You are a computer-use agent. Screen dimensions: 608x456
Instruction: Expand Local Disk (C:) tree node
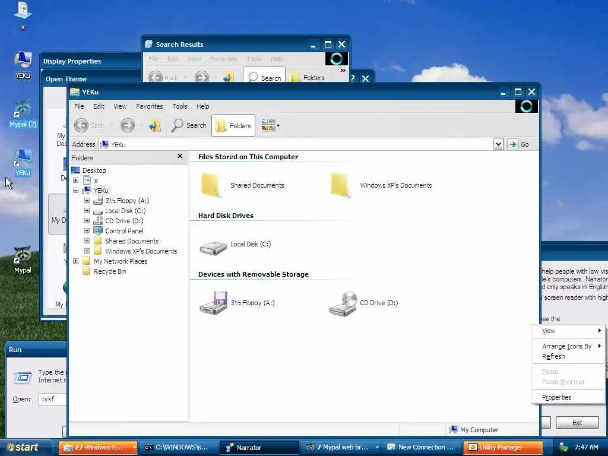coord(87,211)
